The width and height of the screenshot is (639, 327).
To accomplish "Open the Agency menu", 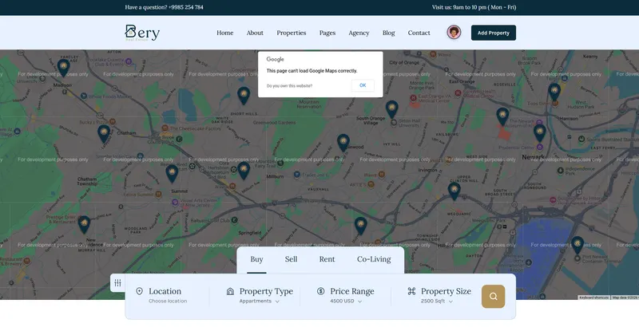I will pos(359,33).
